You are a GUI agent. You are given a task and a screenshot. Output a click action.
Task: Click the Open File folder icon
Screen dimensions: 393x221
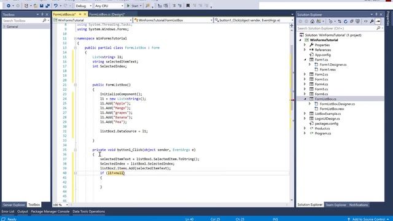pyautogui.click(x=36, y=6)
